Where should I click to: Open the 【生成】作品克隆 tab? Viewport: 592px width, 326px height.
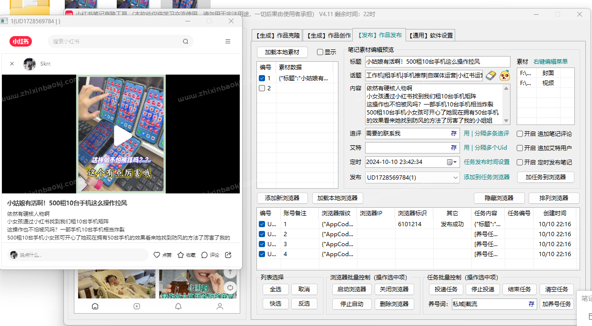click(277, 35)
